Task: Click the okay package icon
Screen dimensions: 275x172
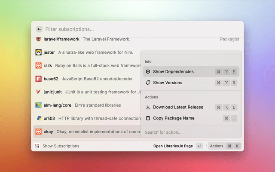Action: tap(38, 132)
